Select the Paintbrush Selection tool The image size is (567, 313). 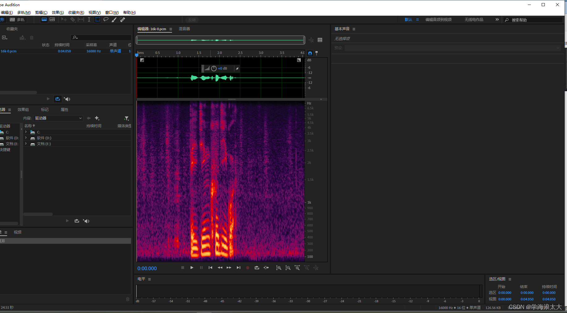(x=114, y=19)
